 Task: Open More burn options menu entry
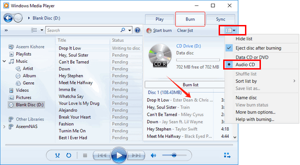coord(255,112)
